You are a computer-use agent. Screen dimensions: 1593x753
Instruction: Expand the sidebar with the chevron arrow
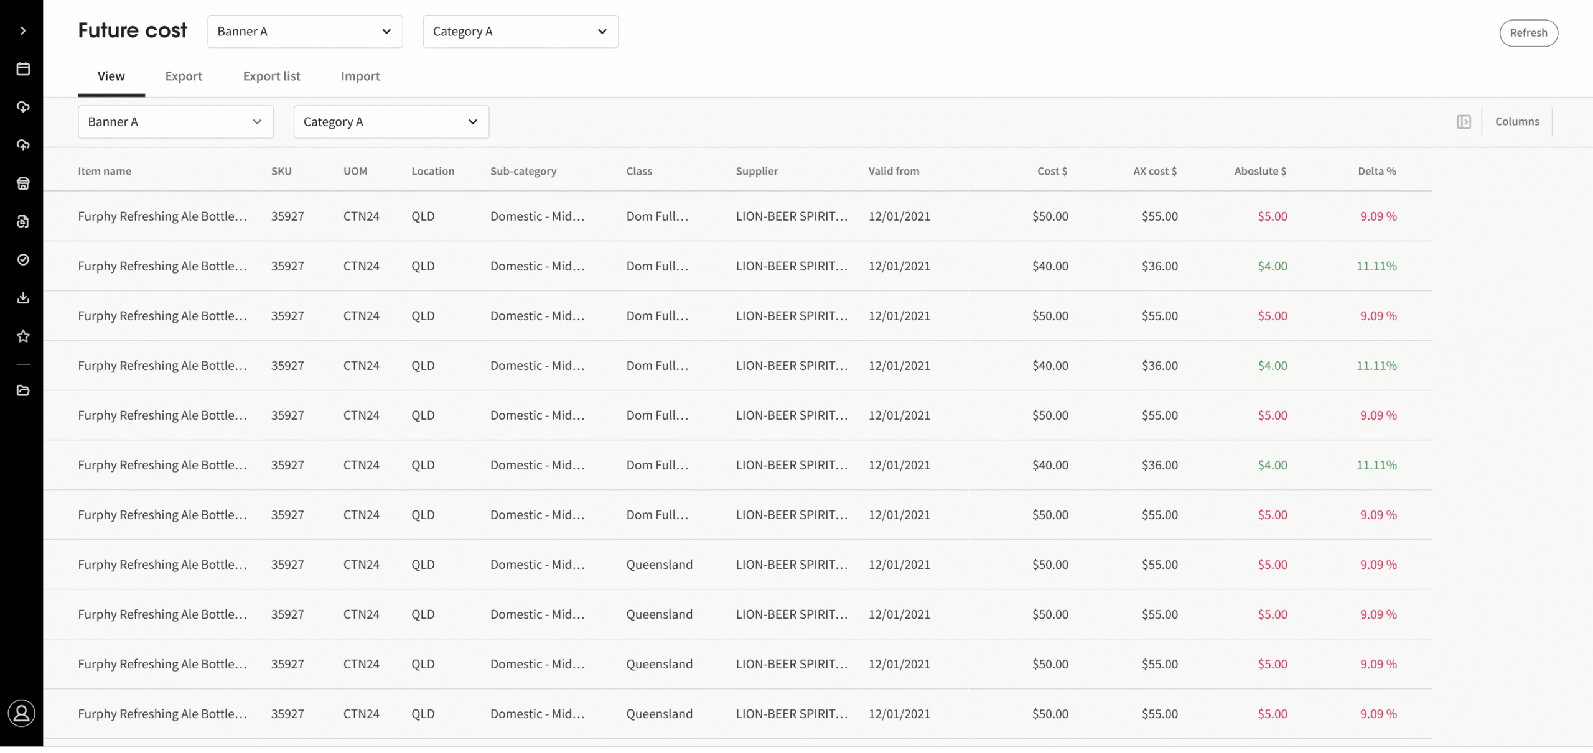(23, 30)
